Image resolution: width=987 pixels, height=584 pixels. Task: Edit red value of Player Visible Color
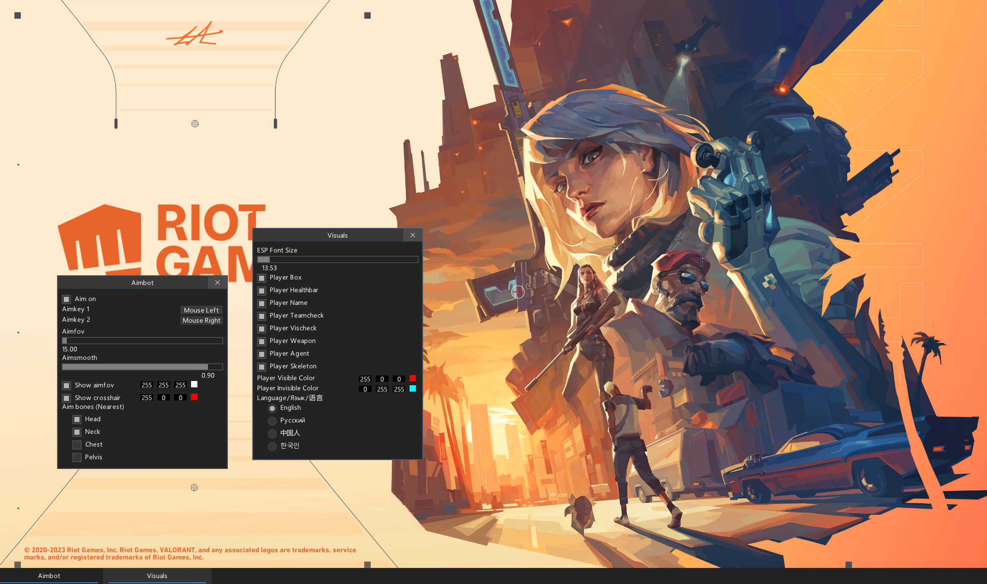click(x=365, y=379)
